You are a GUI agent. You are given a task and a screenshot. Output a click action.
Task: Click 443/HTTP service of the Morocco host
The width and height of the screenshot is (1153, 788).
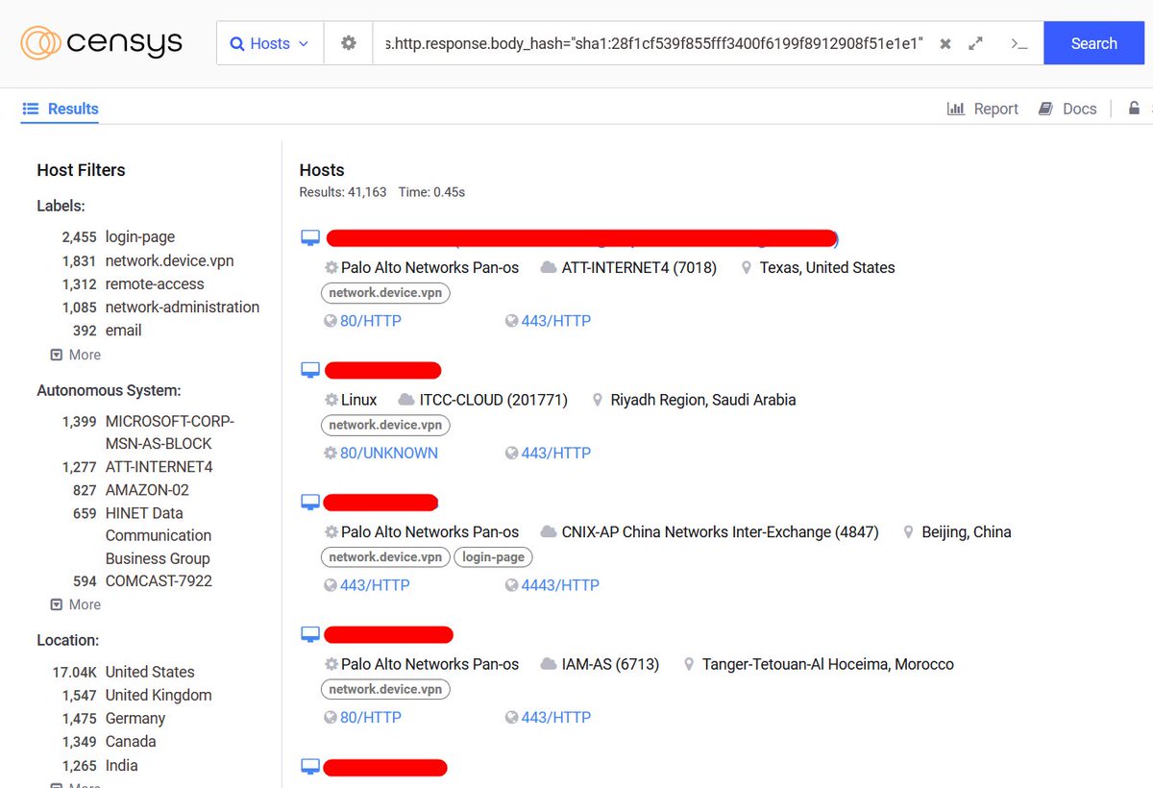[548, 717]
